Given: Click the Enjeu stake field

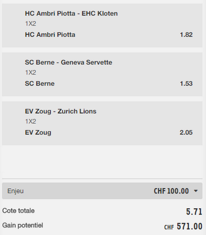Looking at the screenshot, I should pos(102,191).
